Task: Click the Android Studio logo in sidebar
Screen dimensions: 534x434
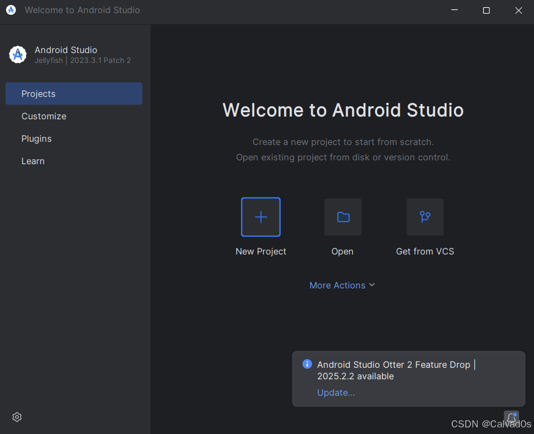Action: coord(18,55)
